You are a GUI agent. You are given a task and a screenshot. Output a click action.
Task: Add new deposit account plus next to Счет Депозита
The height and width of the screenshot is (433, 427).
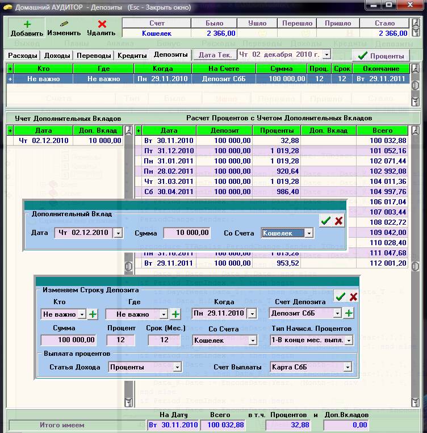click(x=349, y=313)
